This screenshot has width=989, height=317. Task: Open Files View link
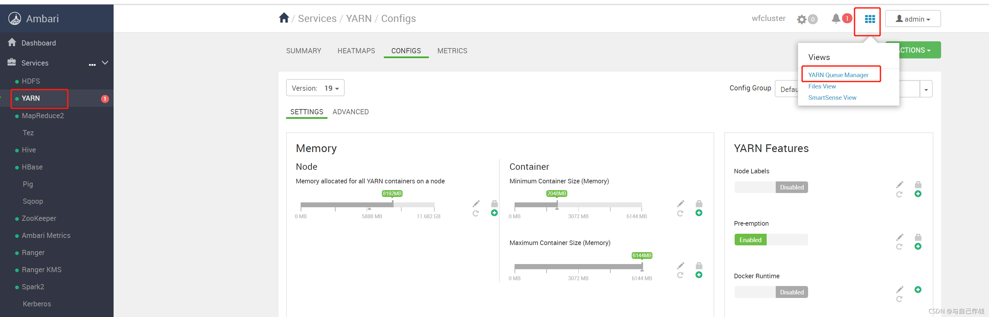tap(822, 86)
